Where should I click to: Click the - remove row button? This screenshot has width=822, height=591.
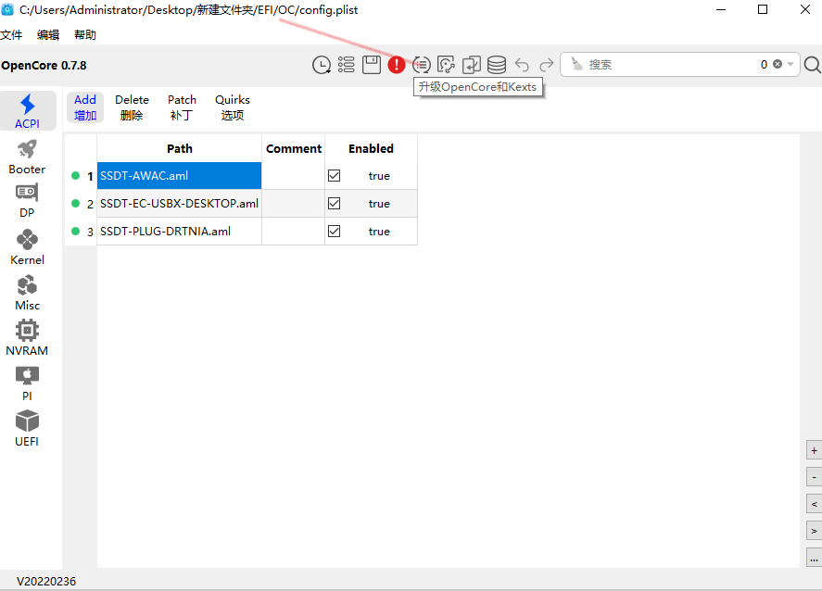pyautogui.click(x=814, y=477)
